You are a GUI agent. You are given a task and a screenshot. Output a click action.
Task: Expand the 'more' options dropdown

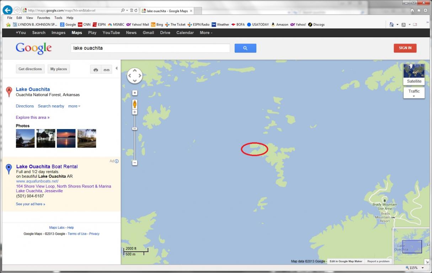point(74,106)
